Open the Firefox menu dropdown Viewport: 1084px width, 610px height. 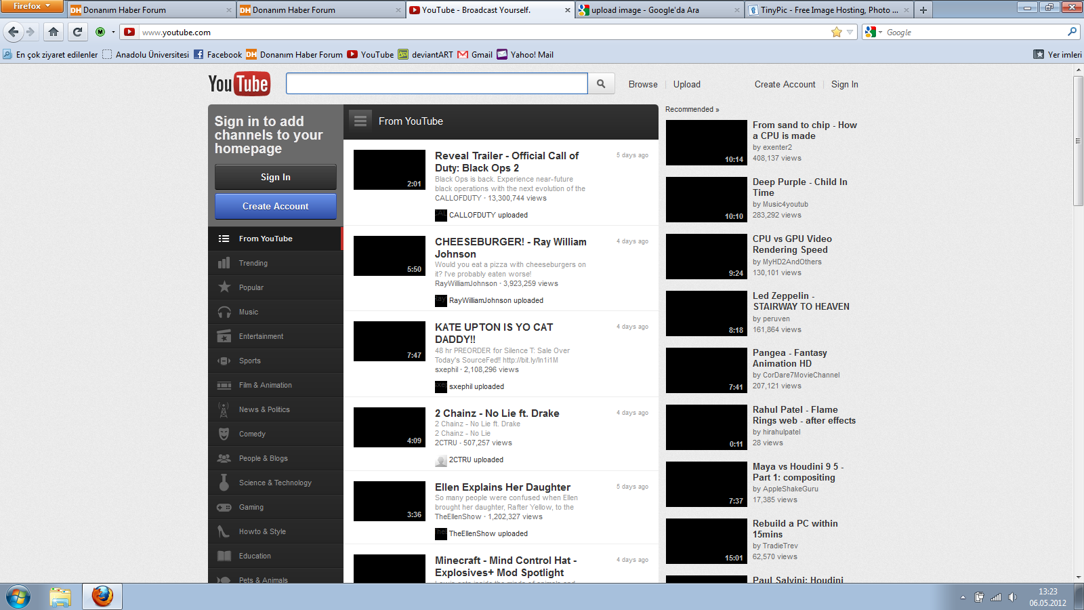tap(32, 6)
